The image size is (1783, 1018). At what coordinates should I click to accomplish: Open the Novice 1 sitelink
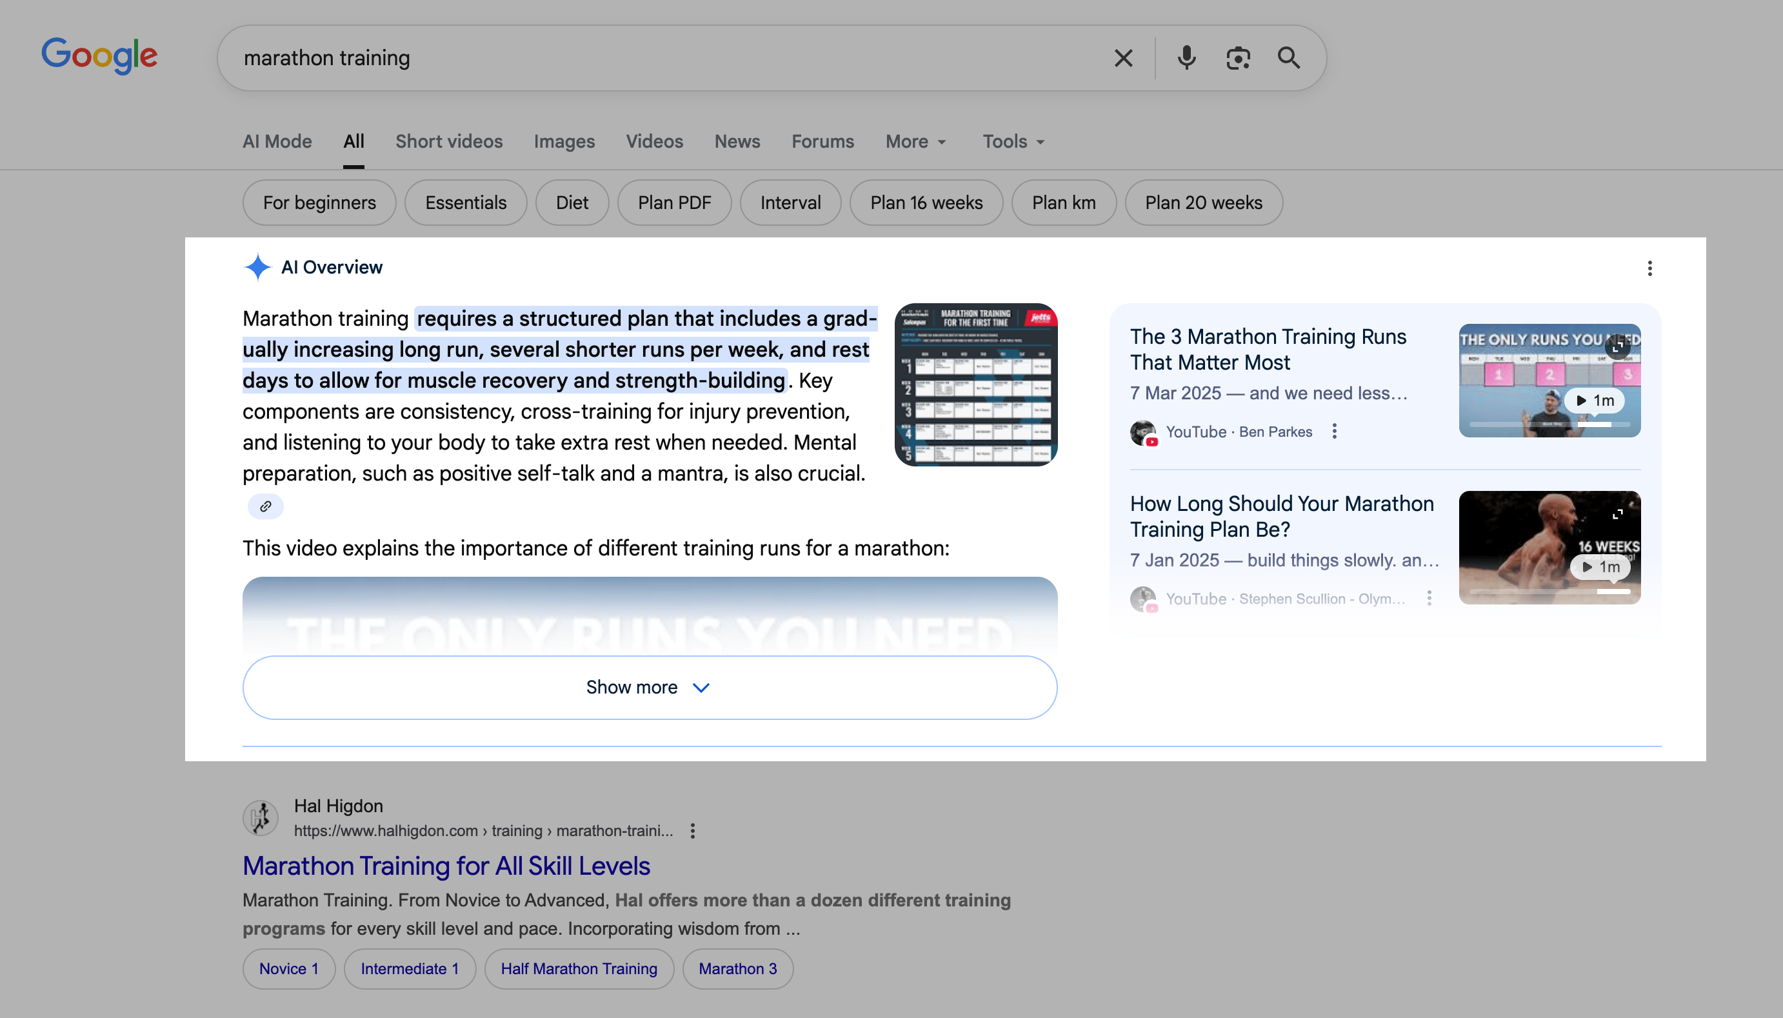click(288, 968)
